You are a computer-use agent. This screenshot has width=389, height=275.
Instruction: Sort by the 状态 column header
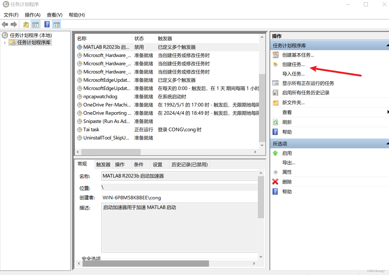(x=143, y=38)
